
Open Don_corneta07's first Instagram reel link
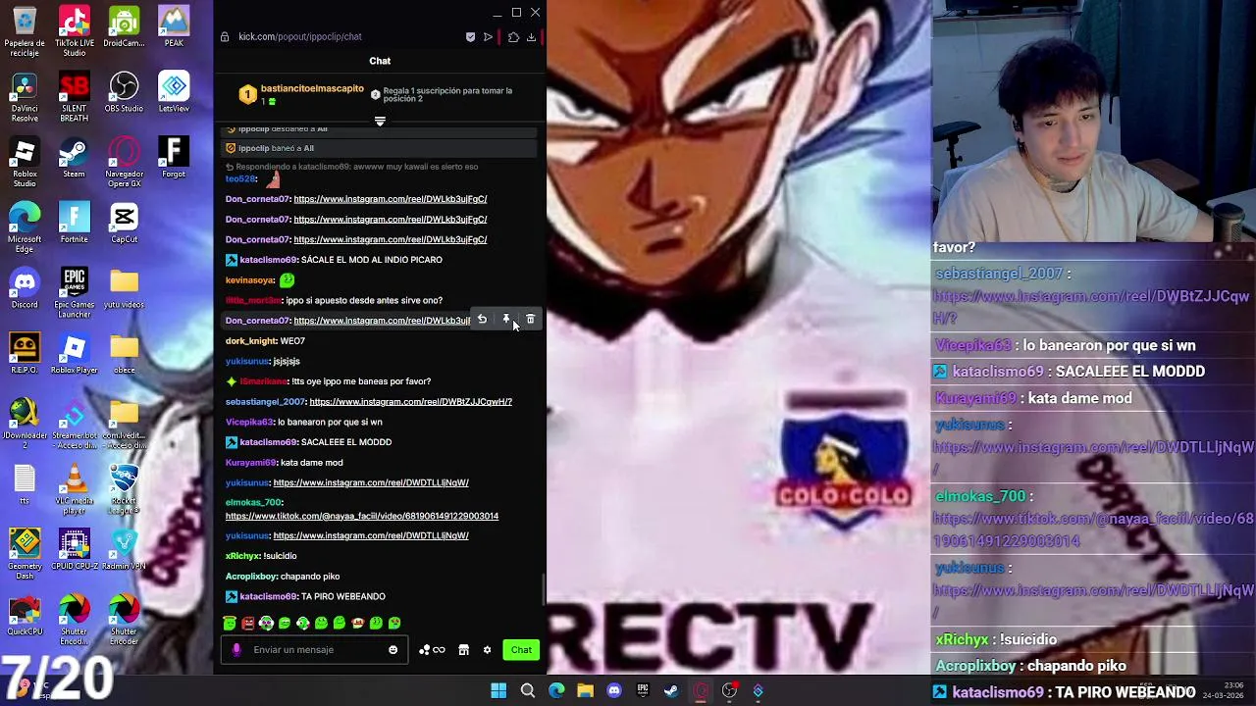click(x=391, y=199)
